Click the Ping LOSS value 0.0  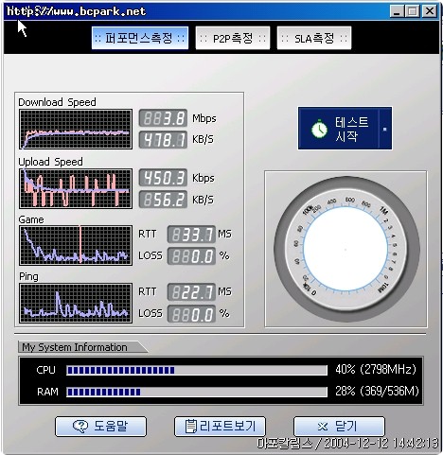[191, 314]
